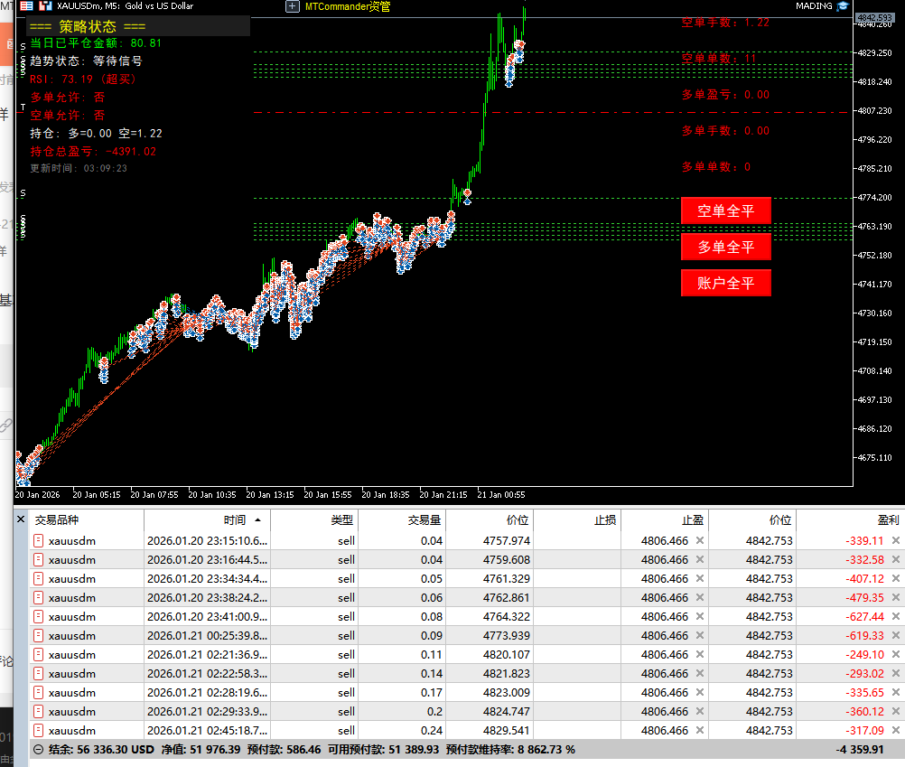Click the 多单全平 button
Screen dimensions: 905x767
725,247
